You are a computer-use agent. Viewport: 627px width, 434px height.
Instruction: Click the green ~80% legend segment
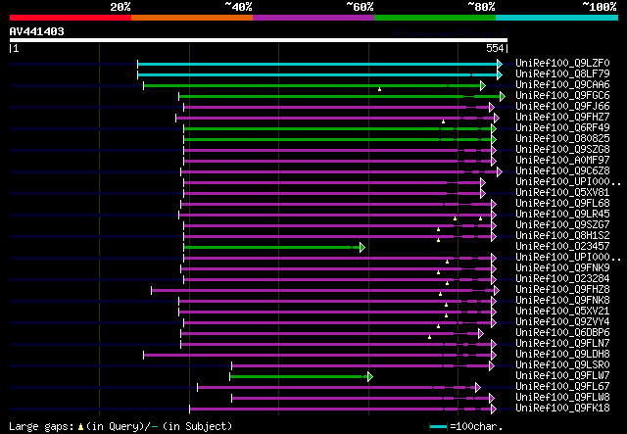pos(435,18)
